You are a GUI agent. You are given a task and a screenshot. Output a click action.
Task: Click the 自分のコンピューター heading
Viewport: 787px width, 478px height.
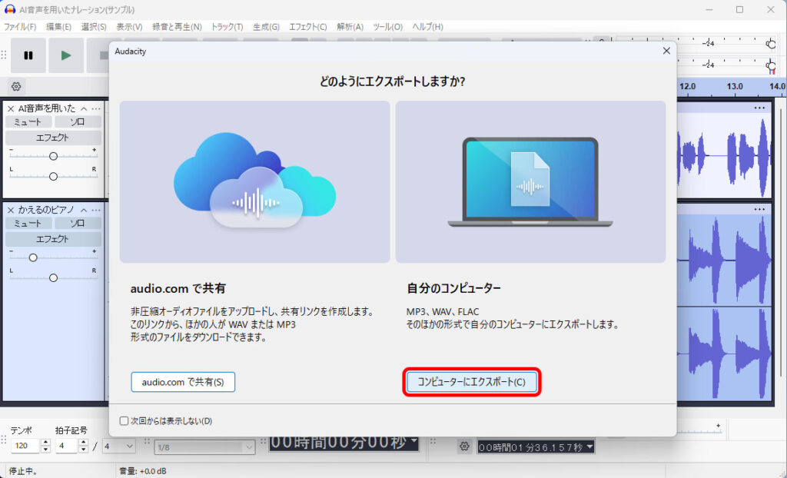click(453, 288)
